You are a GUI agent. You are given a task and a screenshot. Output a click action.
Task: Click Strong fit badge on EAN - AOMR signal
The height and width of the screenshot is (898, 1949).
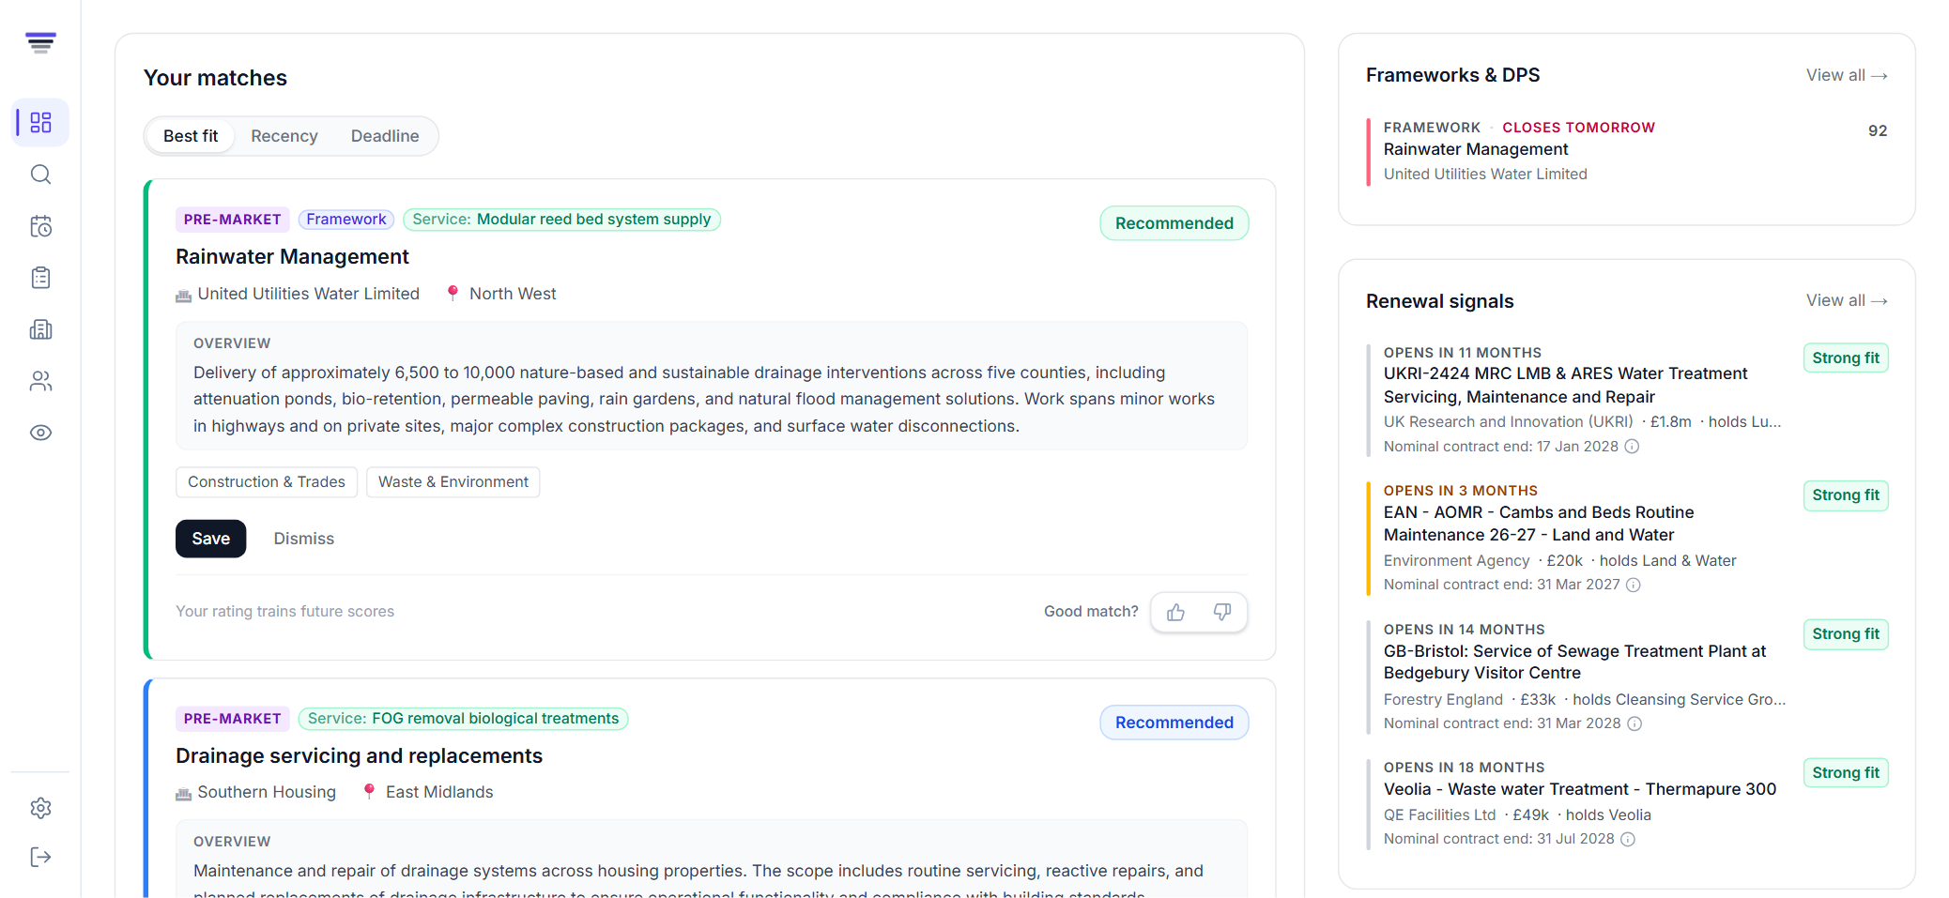click(1846, 495)
